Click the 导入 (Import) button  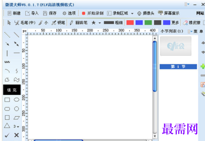pyautogui.click(x=32, y=13)
